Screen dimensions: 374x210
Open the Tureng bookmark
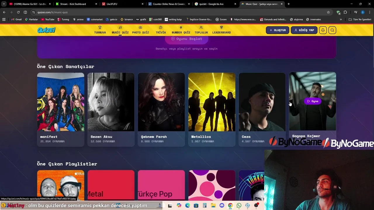tap(63, 20)
